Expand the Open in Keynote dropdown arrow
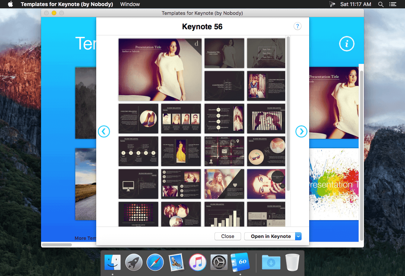This screenshot has height=276, width=405. coord(298,236)
